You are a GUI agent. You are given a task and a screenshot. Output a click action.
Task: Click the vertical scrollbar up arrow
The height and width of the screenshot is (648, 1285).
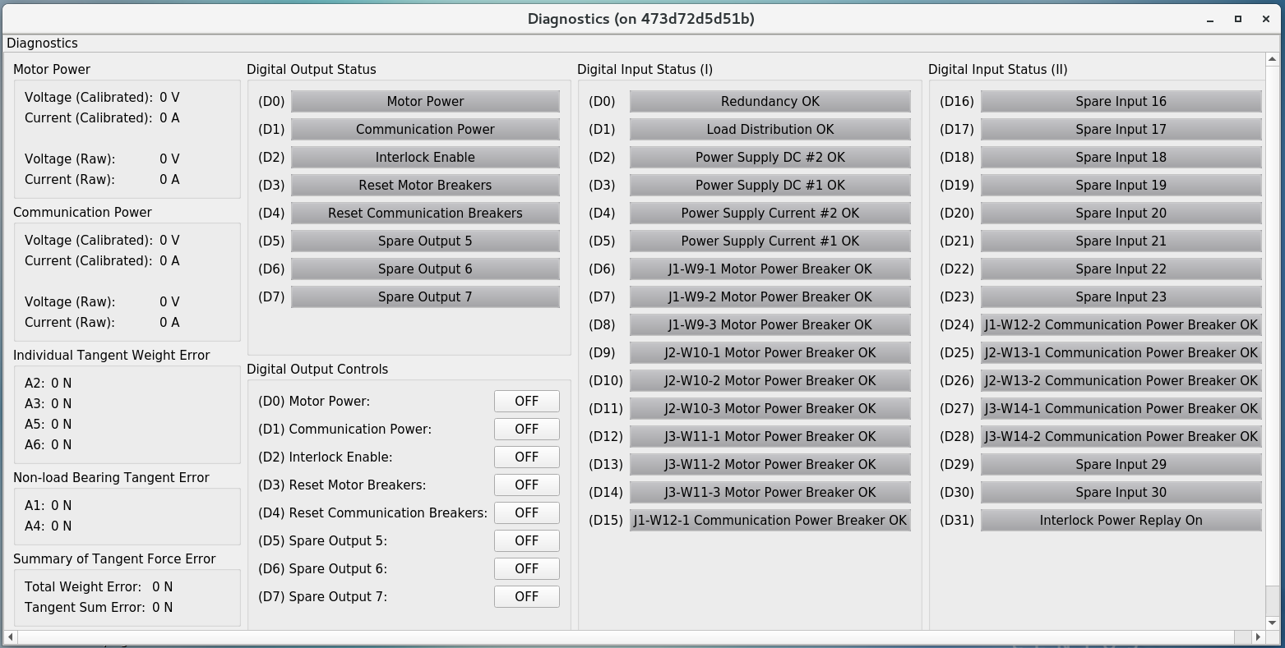tap(1273, 60)
